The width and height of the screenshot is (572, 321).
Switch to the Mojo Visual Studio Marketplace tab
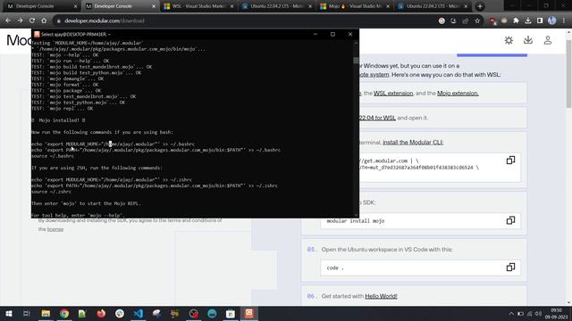pos(354,6)
